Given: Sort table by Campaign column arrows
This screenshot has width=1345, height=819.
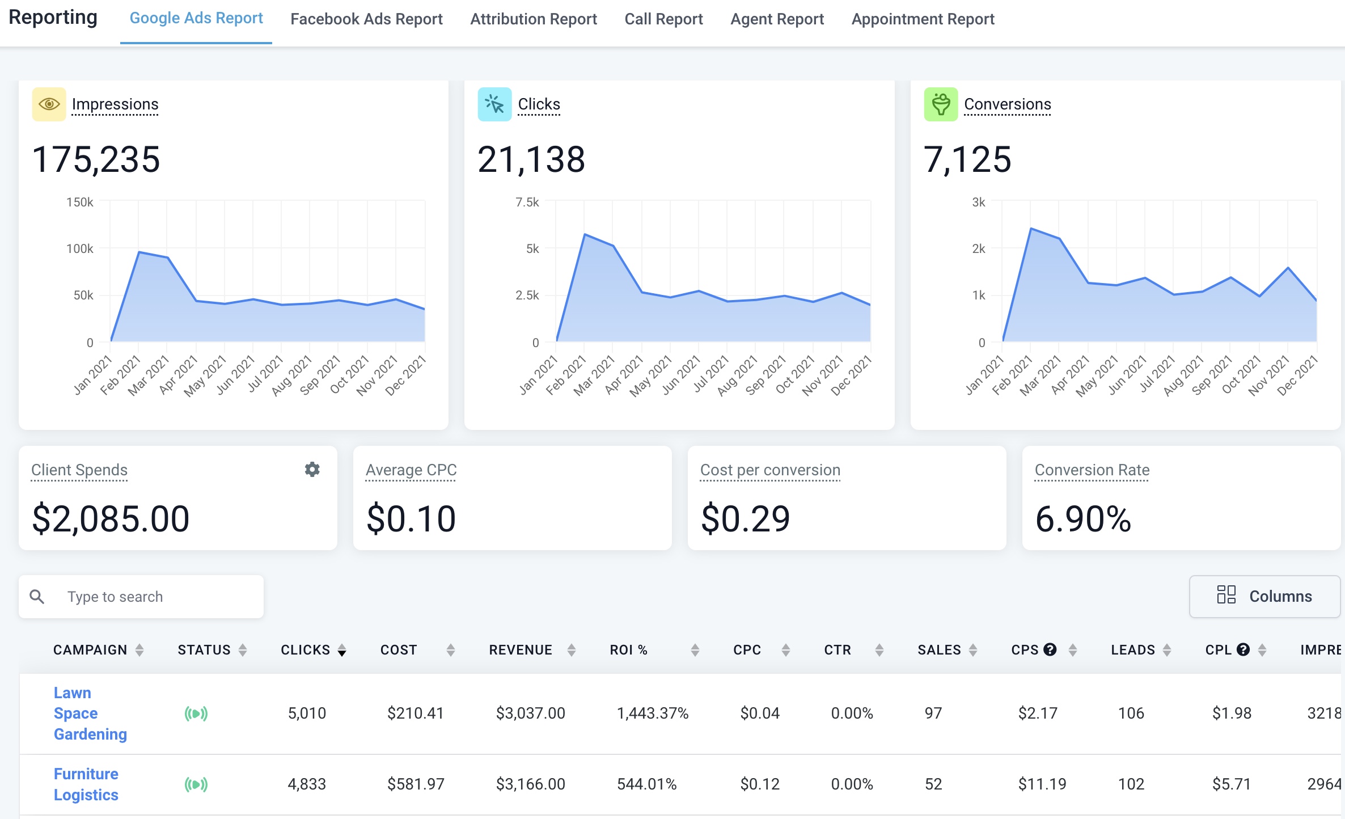Looking at the screenshot, I should click(139, 650).
